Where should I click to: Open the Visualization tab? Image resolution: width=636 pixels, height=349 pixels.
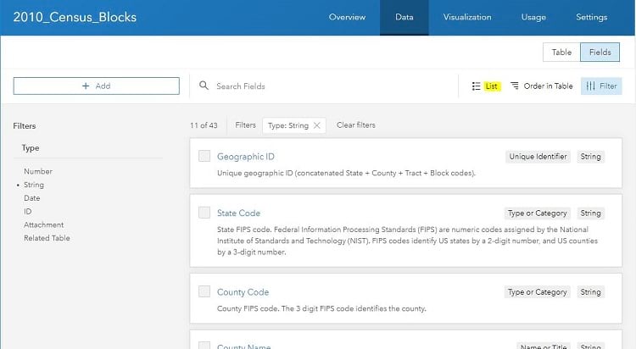click(x=467, y=17)
